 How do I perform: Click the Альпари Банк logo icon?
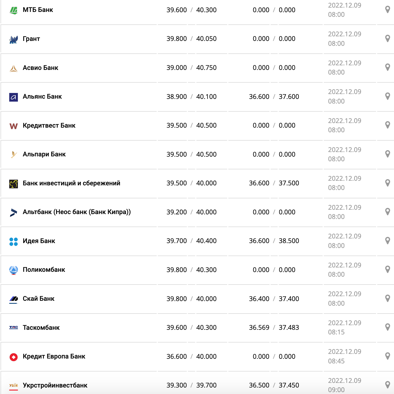[14, 154]
